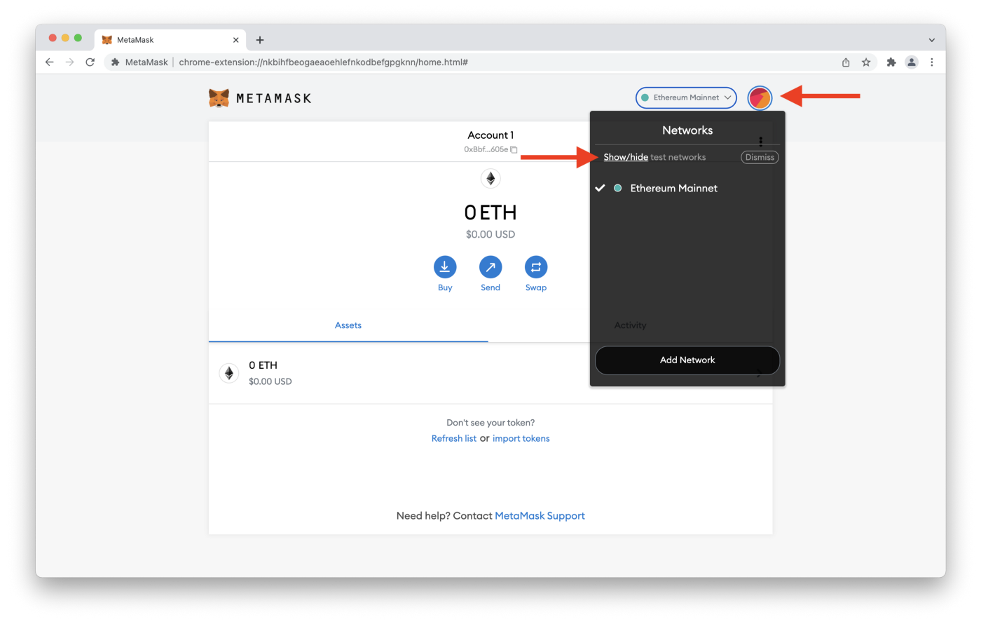
Task: Click the Refresh list link
Action: (x=454, y=438)
